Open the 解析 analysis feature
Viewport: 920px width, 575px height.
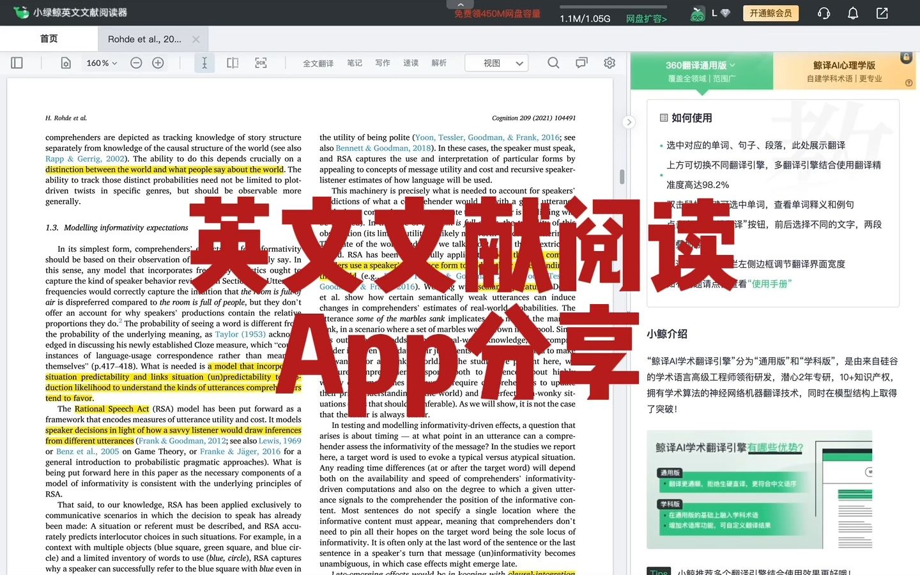[x=439, y=63]
